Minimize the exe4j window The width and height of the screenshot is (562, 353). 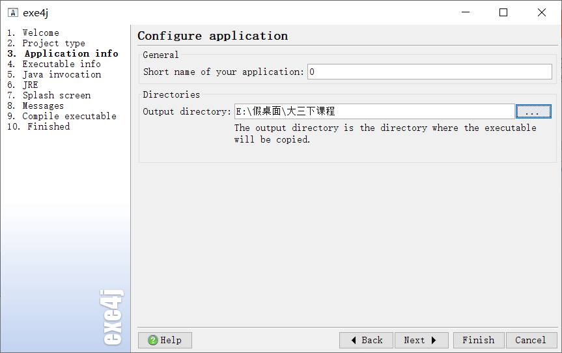pyautogui.click(x=466, y=12)
